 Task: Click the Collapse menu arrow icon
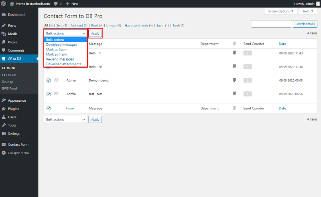point(4,153)
